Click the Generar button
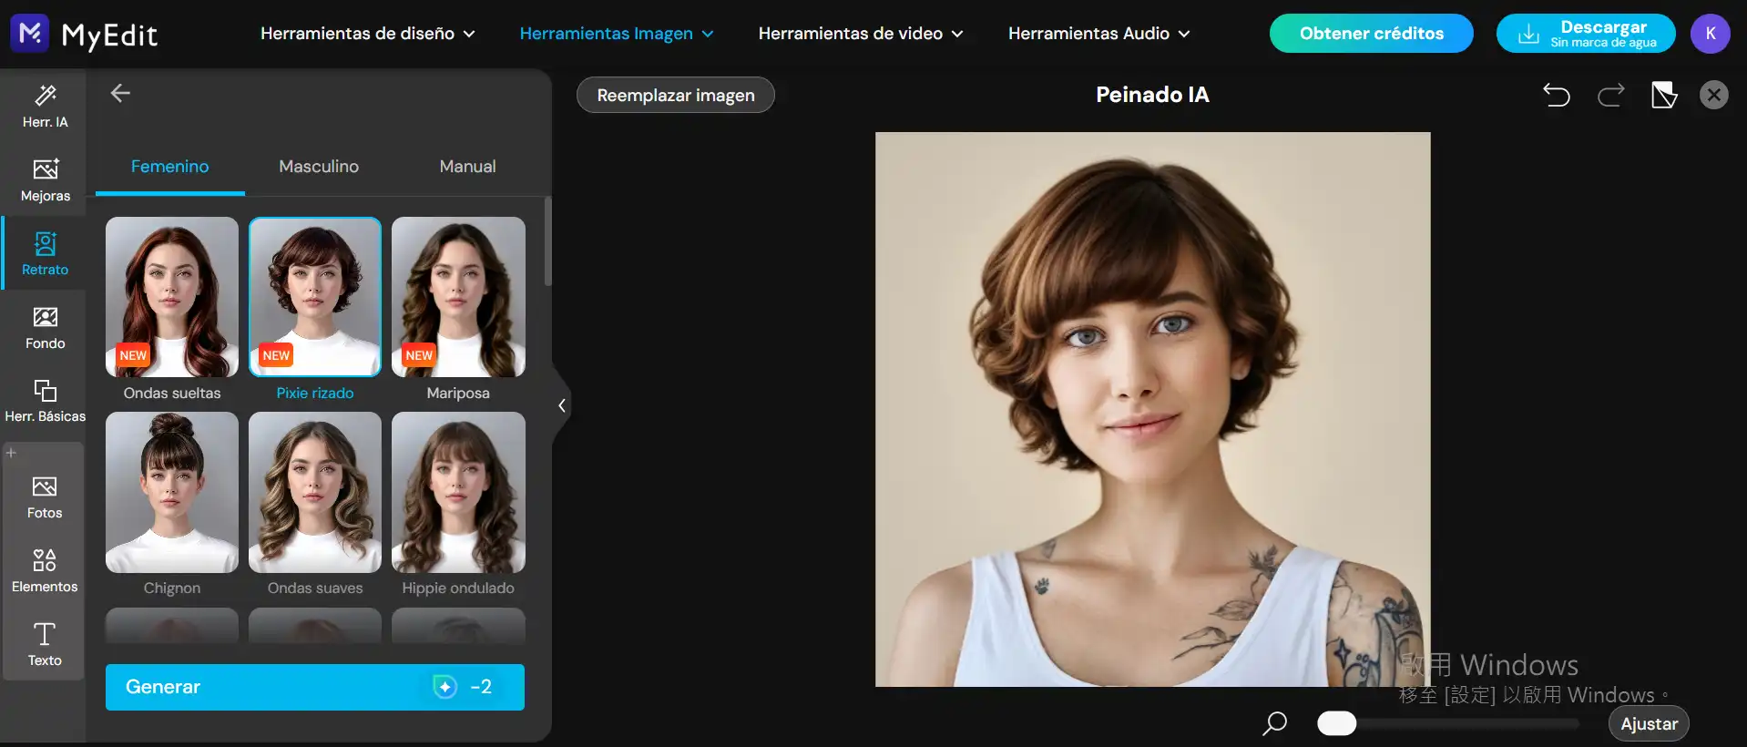 pyautogui.click(x=315, y=687)
